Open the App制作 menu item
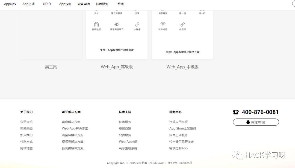The width and height of the screenshot is (295, 168). click(x=10, y=4)
